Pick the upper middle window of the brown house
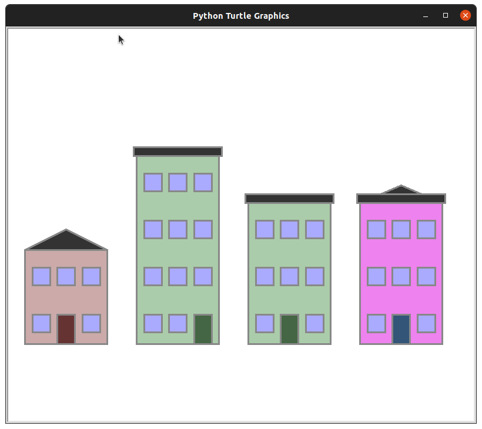 tap(66, 276)
